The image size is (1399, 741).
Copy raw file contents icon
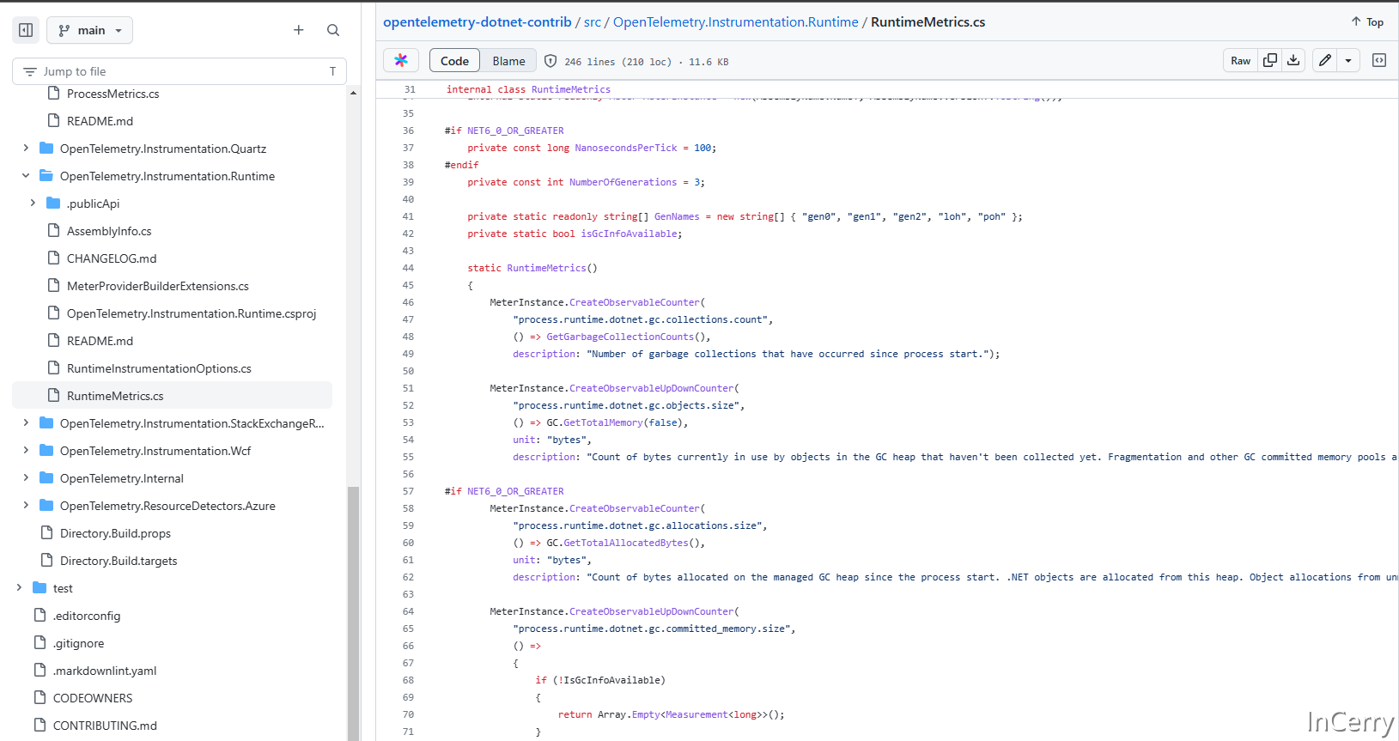1269,61
